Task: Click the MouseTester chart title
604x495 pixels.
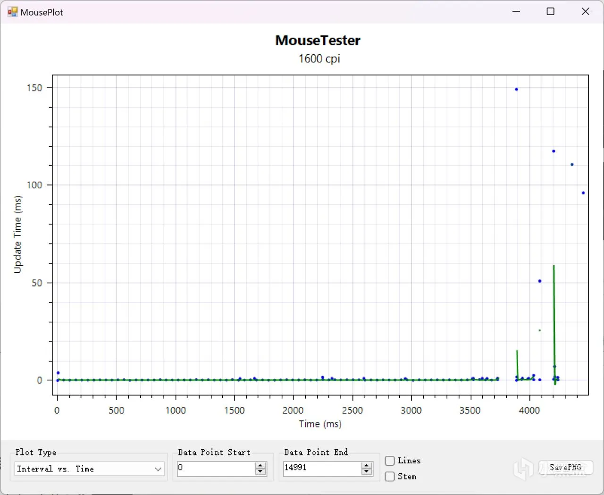Action: pyautogui.click(x=318, y=41)
